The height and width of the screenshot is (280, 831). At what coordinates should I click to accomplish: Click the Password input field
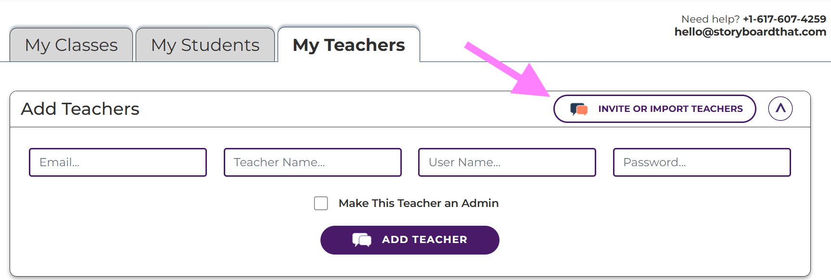pos(702,162)
